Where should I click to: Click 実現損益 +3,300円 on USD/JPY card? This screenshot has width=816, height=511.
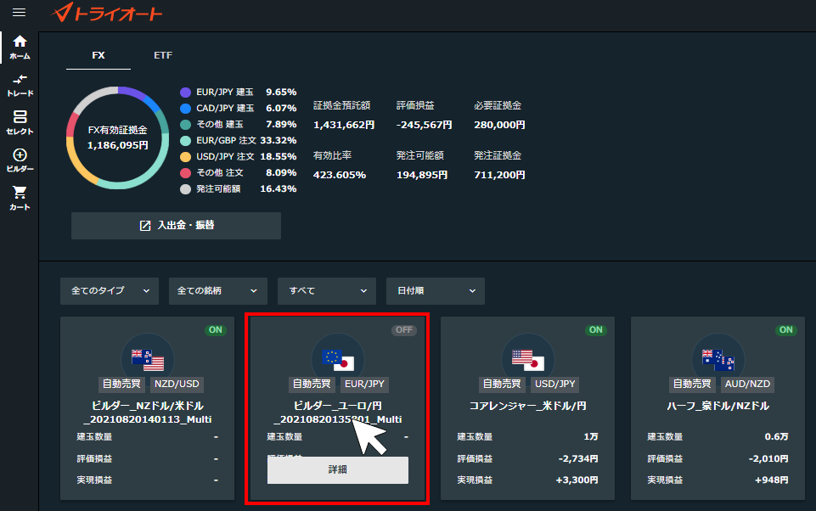(x=577, y=480)
